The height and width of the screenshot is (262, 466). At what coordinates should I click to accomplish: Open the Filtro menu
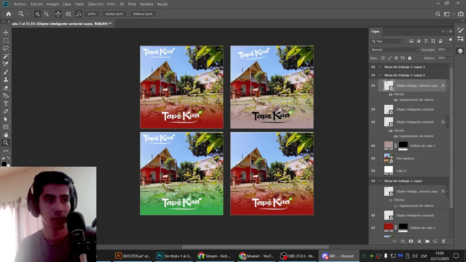tap(111, 4)
